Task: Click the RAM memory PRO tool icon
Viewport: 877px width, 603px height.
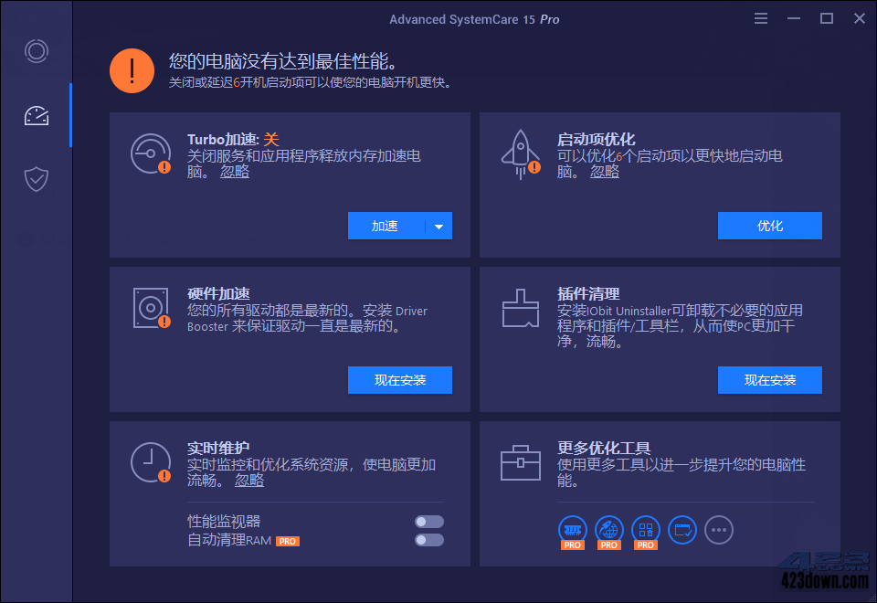Action: point(573,530)
